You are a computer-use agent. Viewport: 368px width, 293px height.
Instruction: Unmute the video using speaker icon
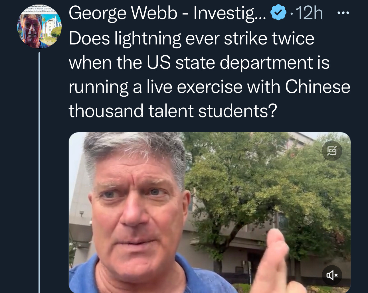coord(332,275)
